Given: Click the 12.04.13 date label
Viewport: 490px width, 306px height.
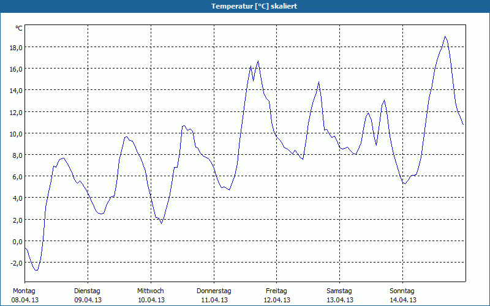Looking at the screenshot, I should coord(277,300).
